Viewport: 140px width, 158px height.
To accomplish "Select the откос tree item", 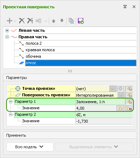I will (81, 63).
